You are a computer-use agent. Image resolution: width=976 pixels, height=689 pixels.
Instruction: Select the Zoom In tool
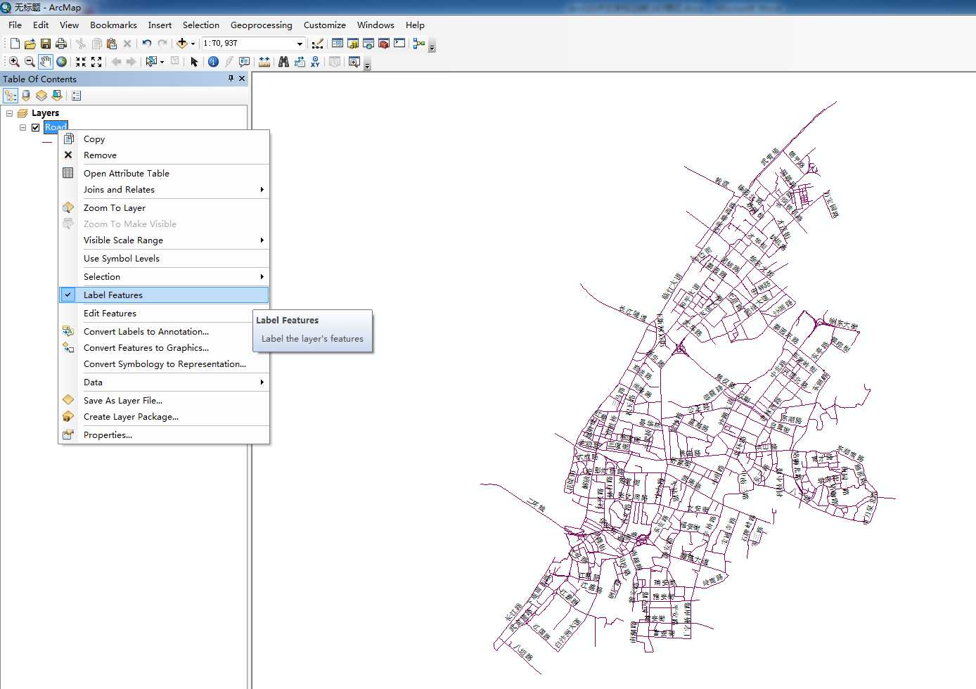point(14,62)
